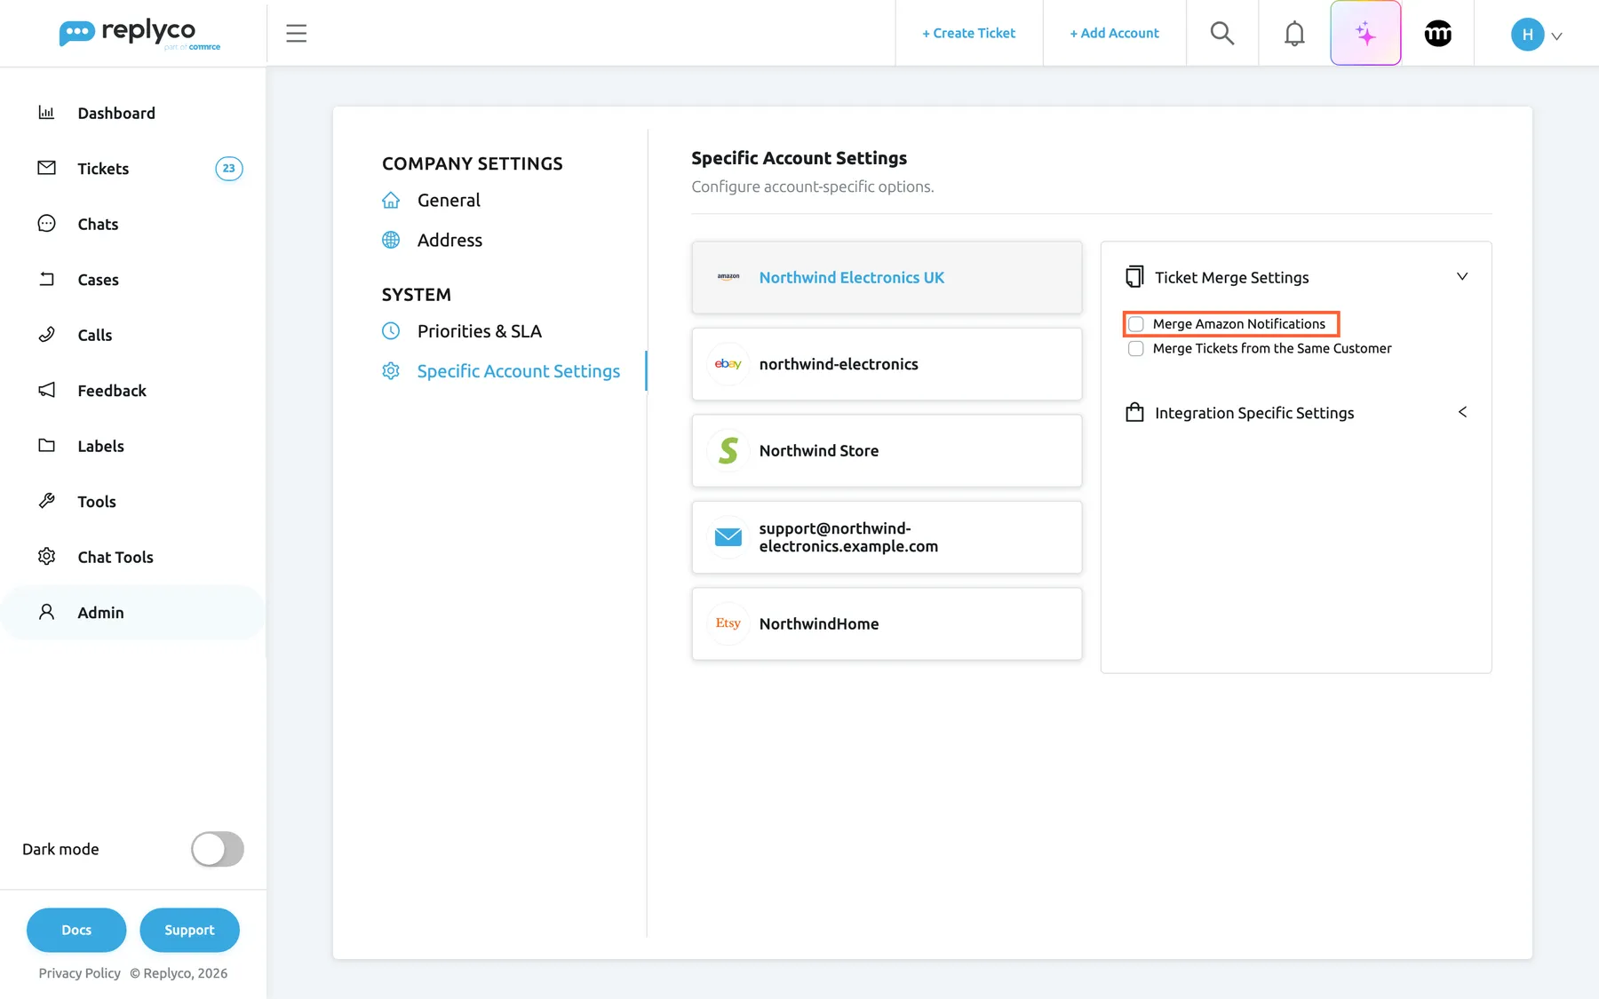Viewport: 1599px width, 999px height.
Task: Select the support@northwind-electronics.example.com account
Action: pos(887,537)
